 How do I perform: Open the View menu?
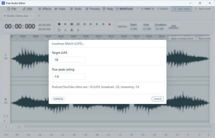coord(60,9)
